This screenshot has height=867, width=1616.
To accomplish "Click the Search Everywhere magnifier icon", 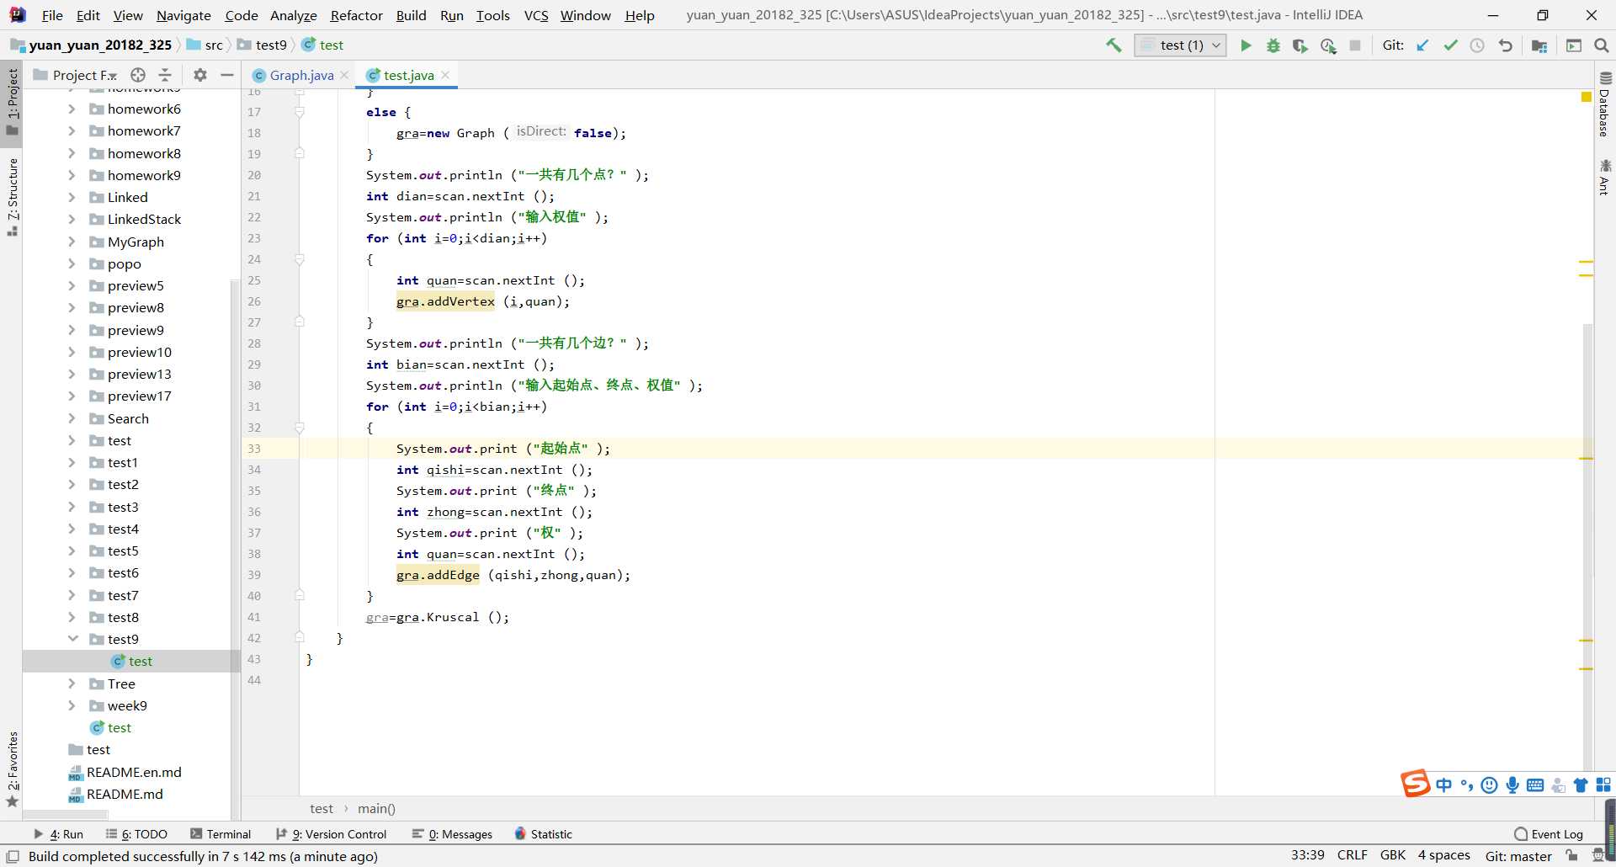I will (x=1602, y=45).
